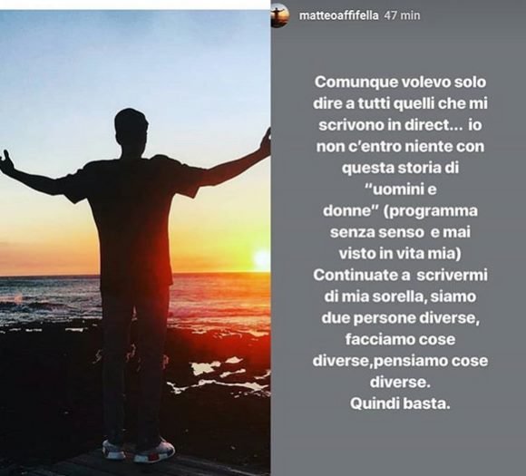Tap the line 'scrivono in direct... io'
Screen dimensions: 526x476
tap(400, 125)
